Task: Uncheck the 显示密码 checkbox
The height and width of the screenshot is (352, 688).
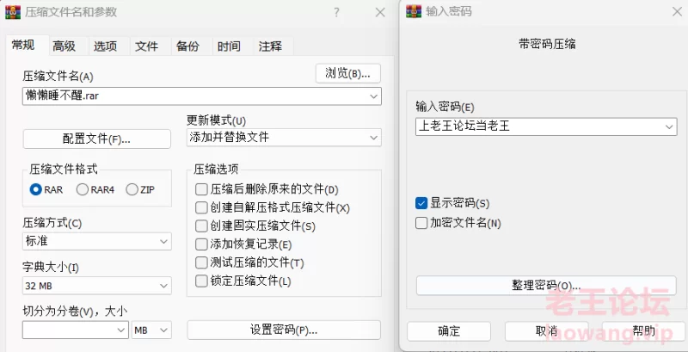Action: click(421, 203)
